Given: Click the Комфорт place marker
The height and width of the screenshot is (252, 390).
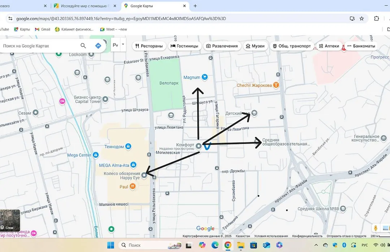Looking at the screenshot, I should [x=199, y=146].
